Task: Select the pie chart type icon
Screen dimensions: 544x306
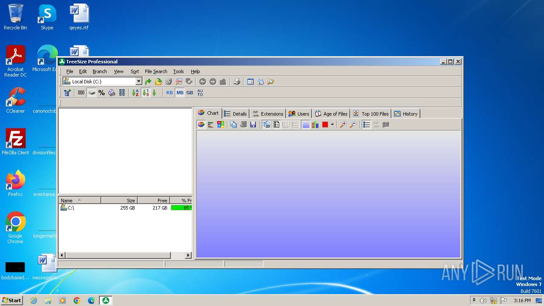Action: coord(201,125)
